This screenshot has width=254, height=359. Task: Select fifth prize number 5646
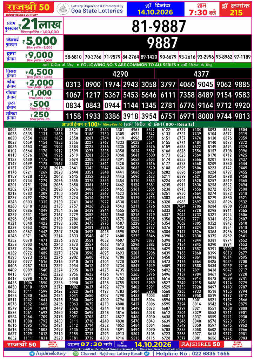(x=149, y=95)
